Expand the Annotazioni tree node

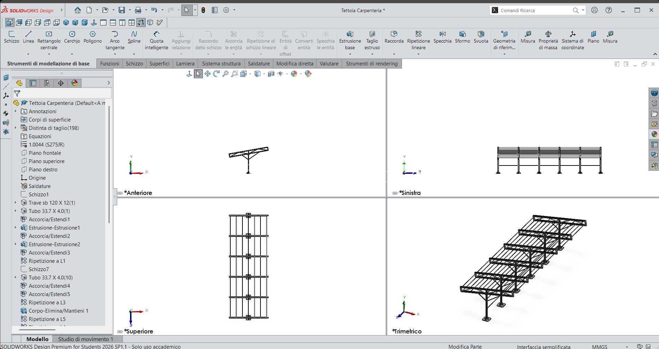pos(16,111)
